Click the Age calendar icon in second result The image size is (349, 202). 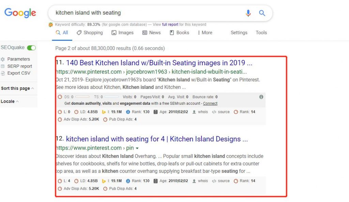tap(155, 181)
